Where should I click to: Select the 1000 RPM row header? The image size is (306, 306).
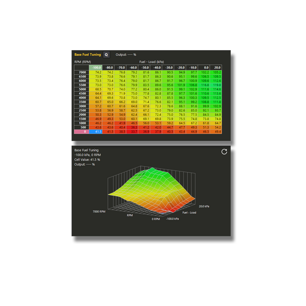(81, 123)
